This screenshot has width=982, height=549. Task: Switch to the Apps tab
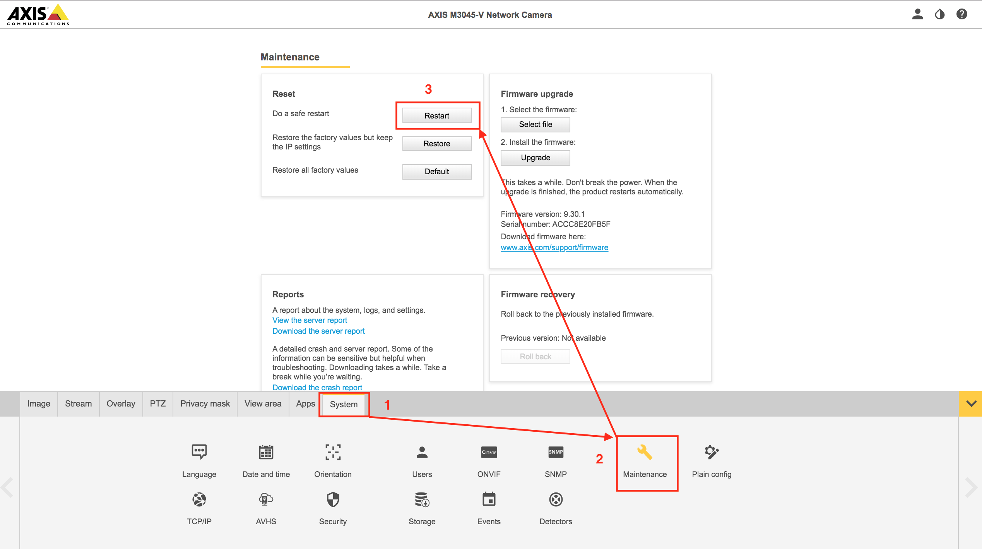[306, 404]
